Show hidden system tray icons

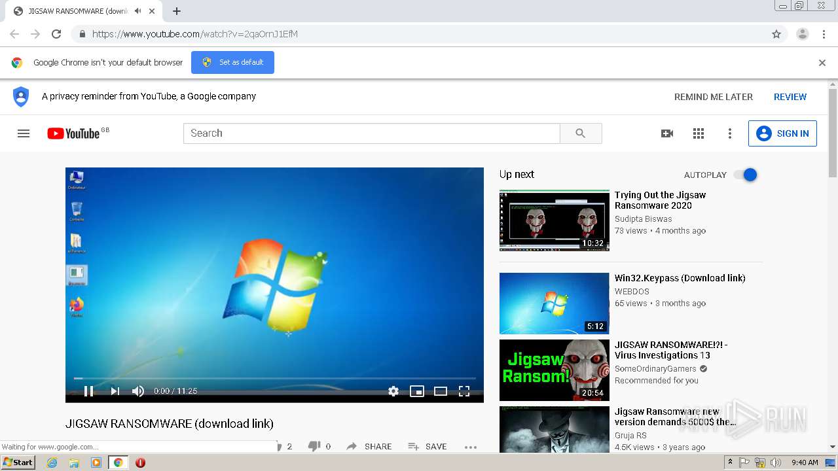coord(731,462)
